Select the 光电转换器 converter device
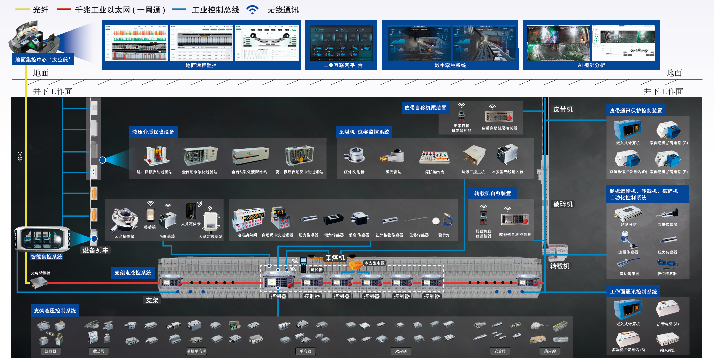 click(x=38, y=282)
